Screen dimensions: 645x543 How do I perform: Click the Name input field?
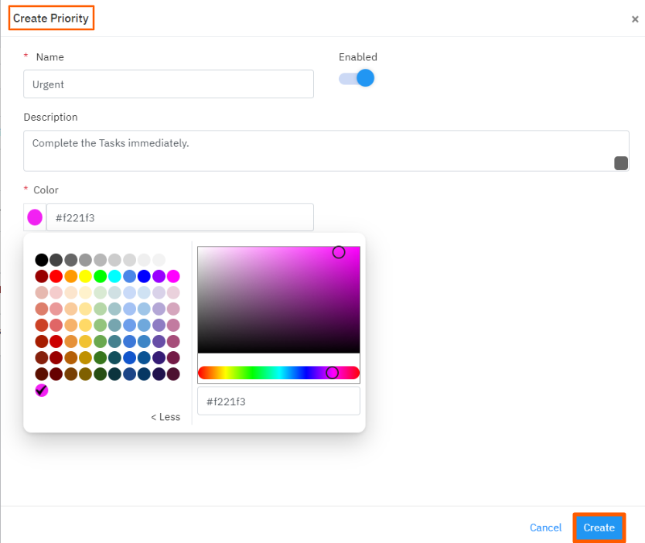click(x=168, y=84)
